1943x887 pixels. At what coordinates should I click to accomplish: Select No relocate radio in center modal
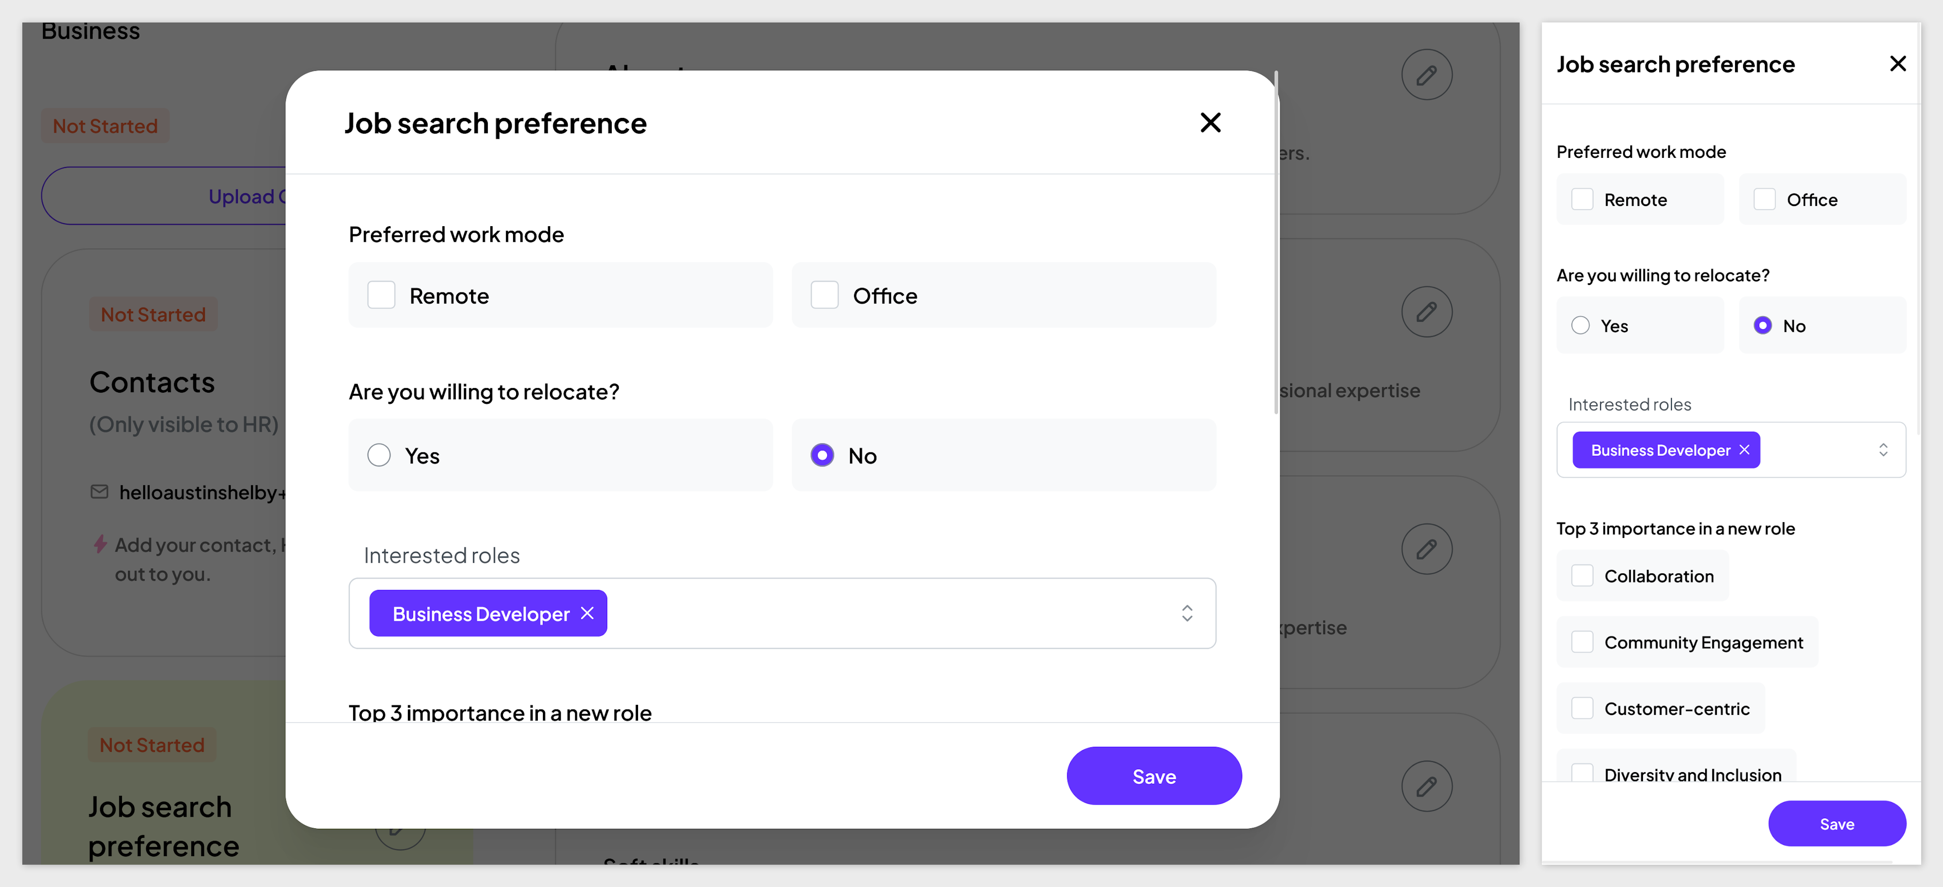tap(822, 455)
